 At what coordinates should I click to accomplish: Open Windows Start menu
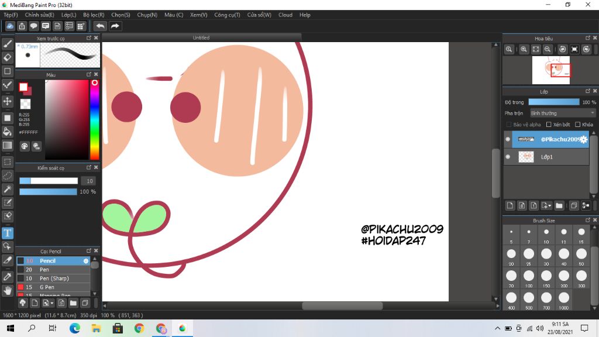click(11, 328)
